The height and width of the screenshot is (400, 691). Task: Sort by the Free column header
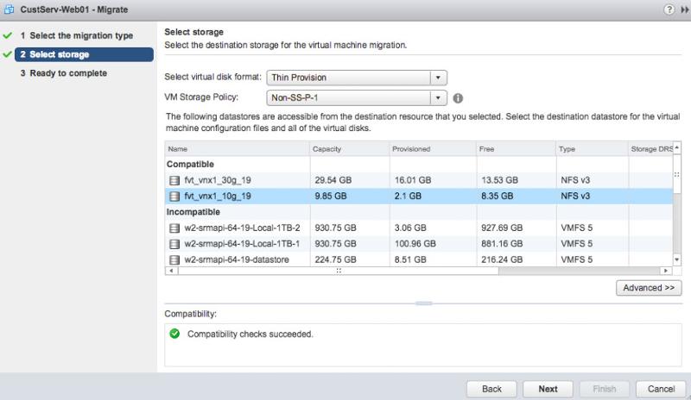pos(516,149)
